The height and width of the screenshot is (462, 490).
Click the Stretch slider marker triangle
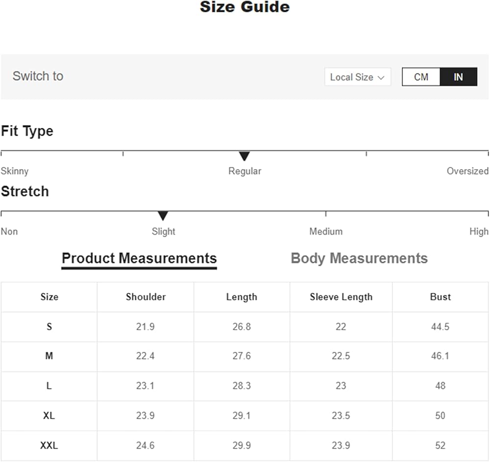pyautogui.click(x=163, y=216)
